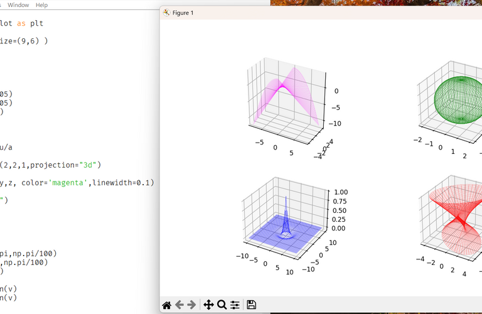Click the 0.50 z-axis tick label
This screenshot has width=482, height=314.
pos(340,210)
